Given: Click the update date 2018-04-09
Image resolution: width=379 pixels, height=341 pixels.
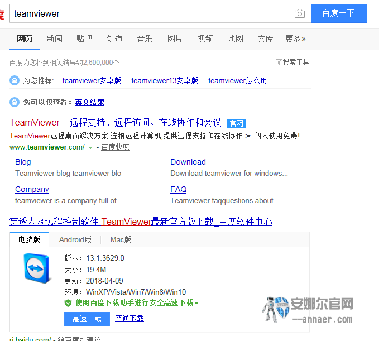Looking at the screenshot, I should coord(104,281).
